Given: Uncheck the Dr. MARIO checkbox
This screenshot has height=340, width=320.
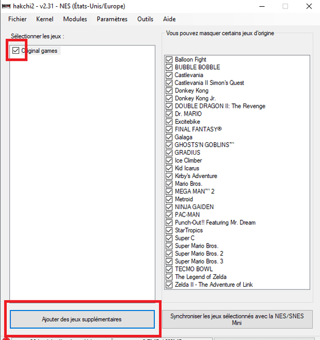Looking at the screenshot, I should (x=169, y=114).
